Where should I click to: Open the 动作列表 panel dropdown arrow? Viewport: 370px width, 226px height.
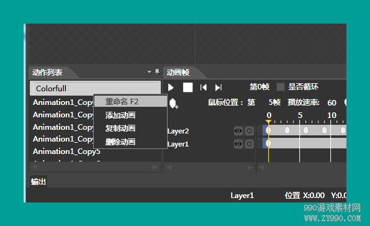click(149, 71)
